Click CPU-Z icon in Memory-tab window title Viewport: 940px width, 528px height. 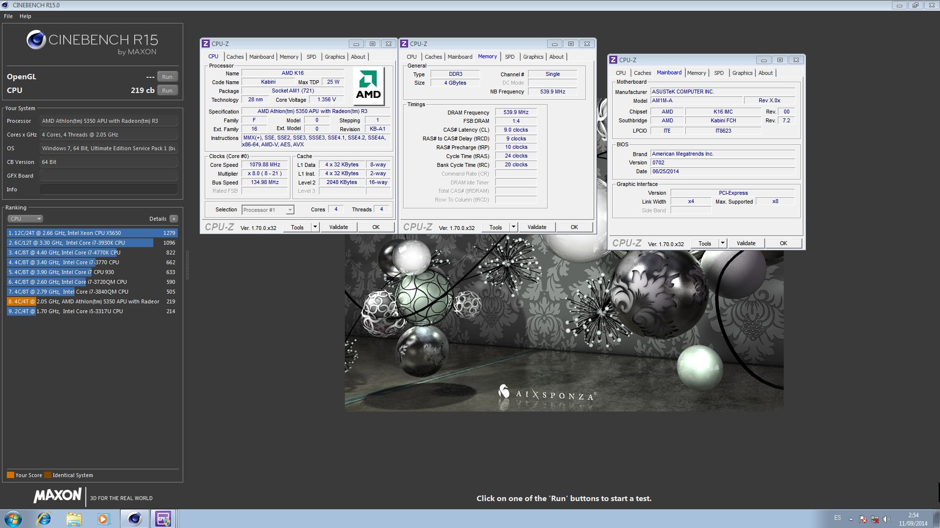click(404, 44)
